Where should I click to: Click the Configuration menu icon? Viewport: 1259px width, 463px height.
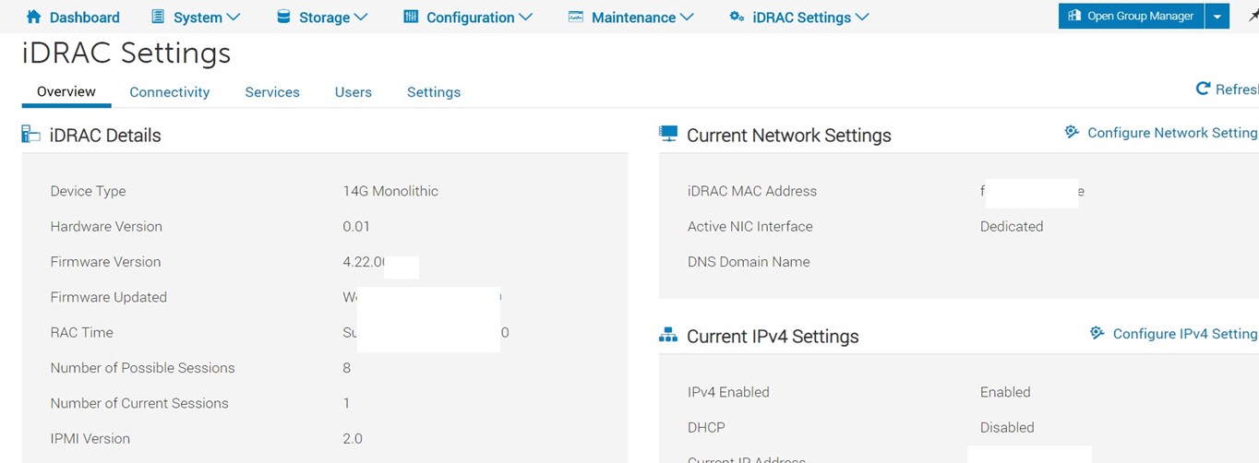(411, 17)
